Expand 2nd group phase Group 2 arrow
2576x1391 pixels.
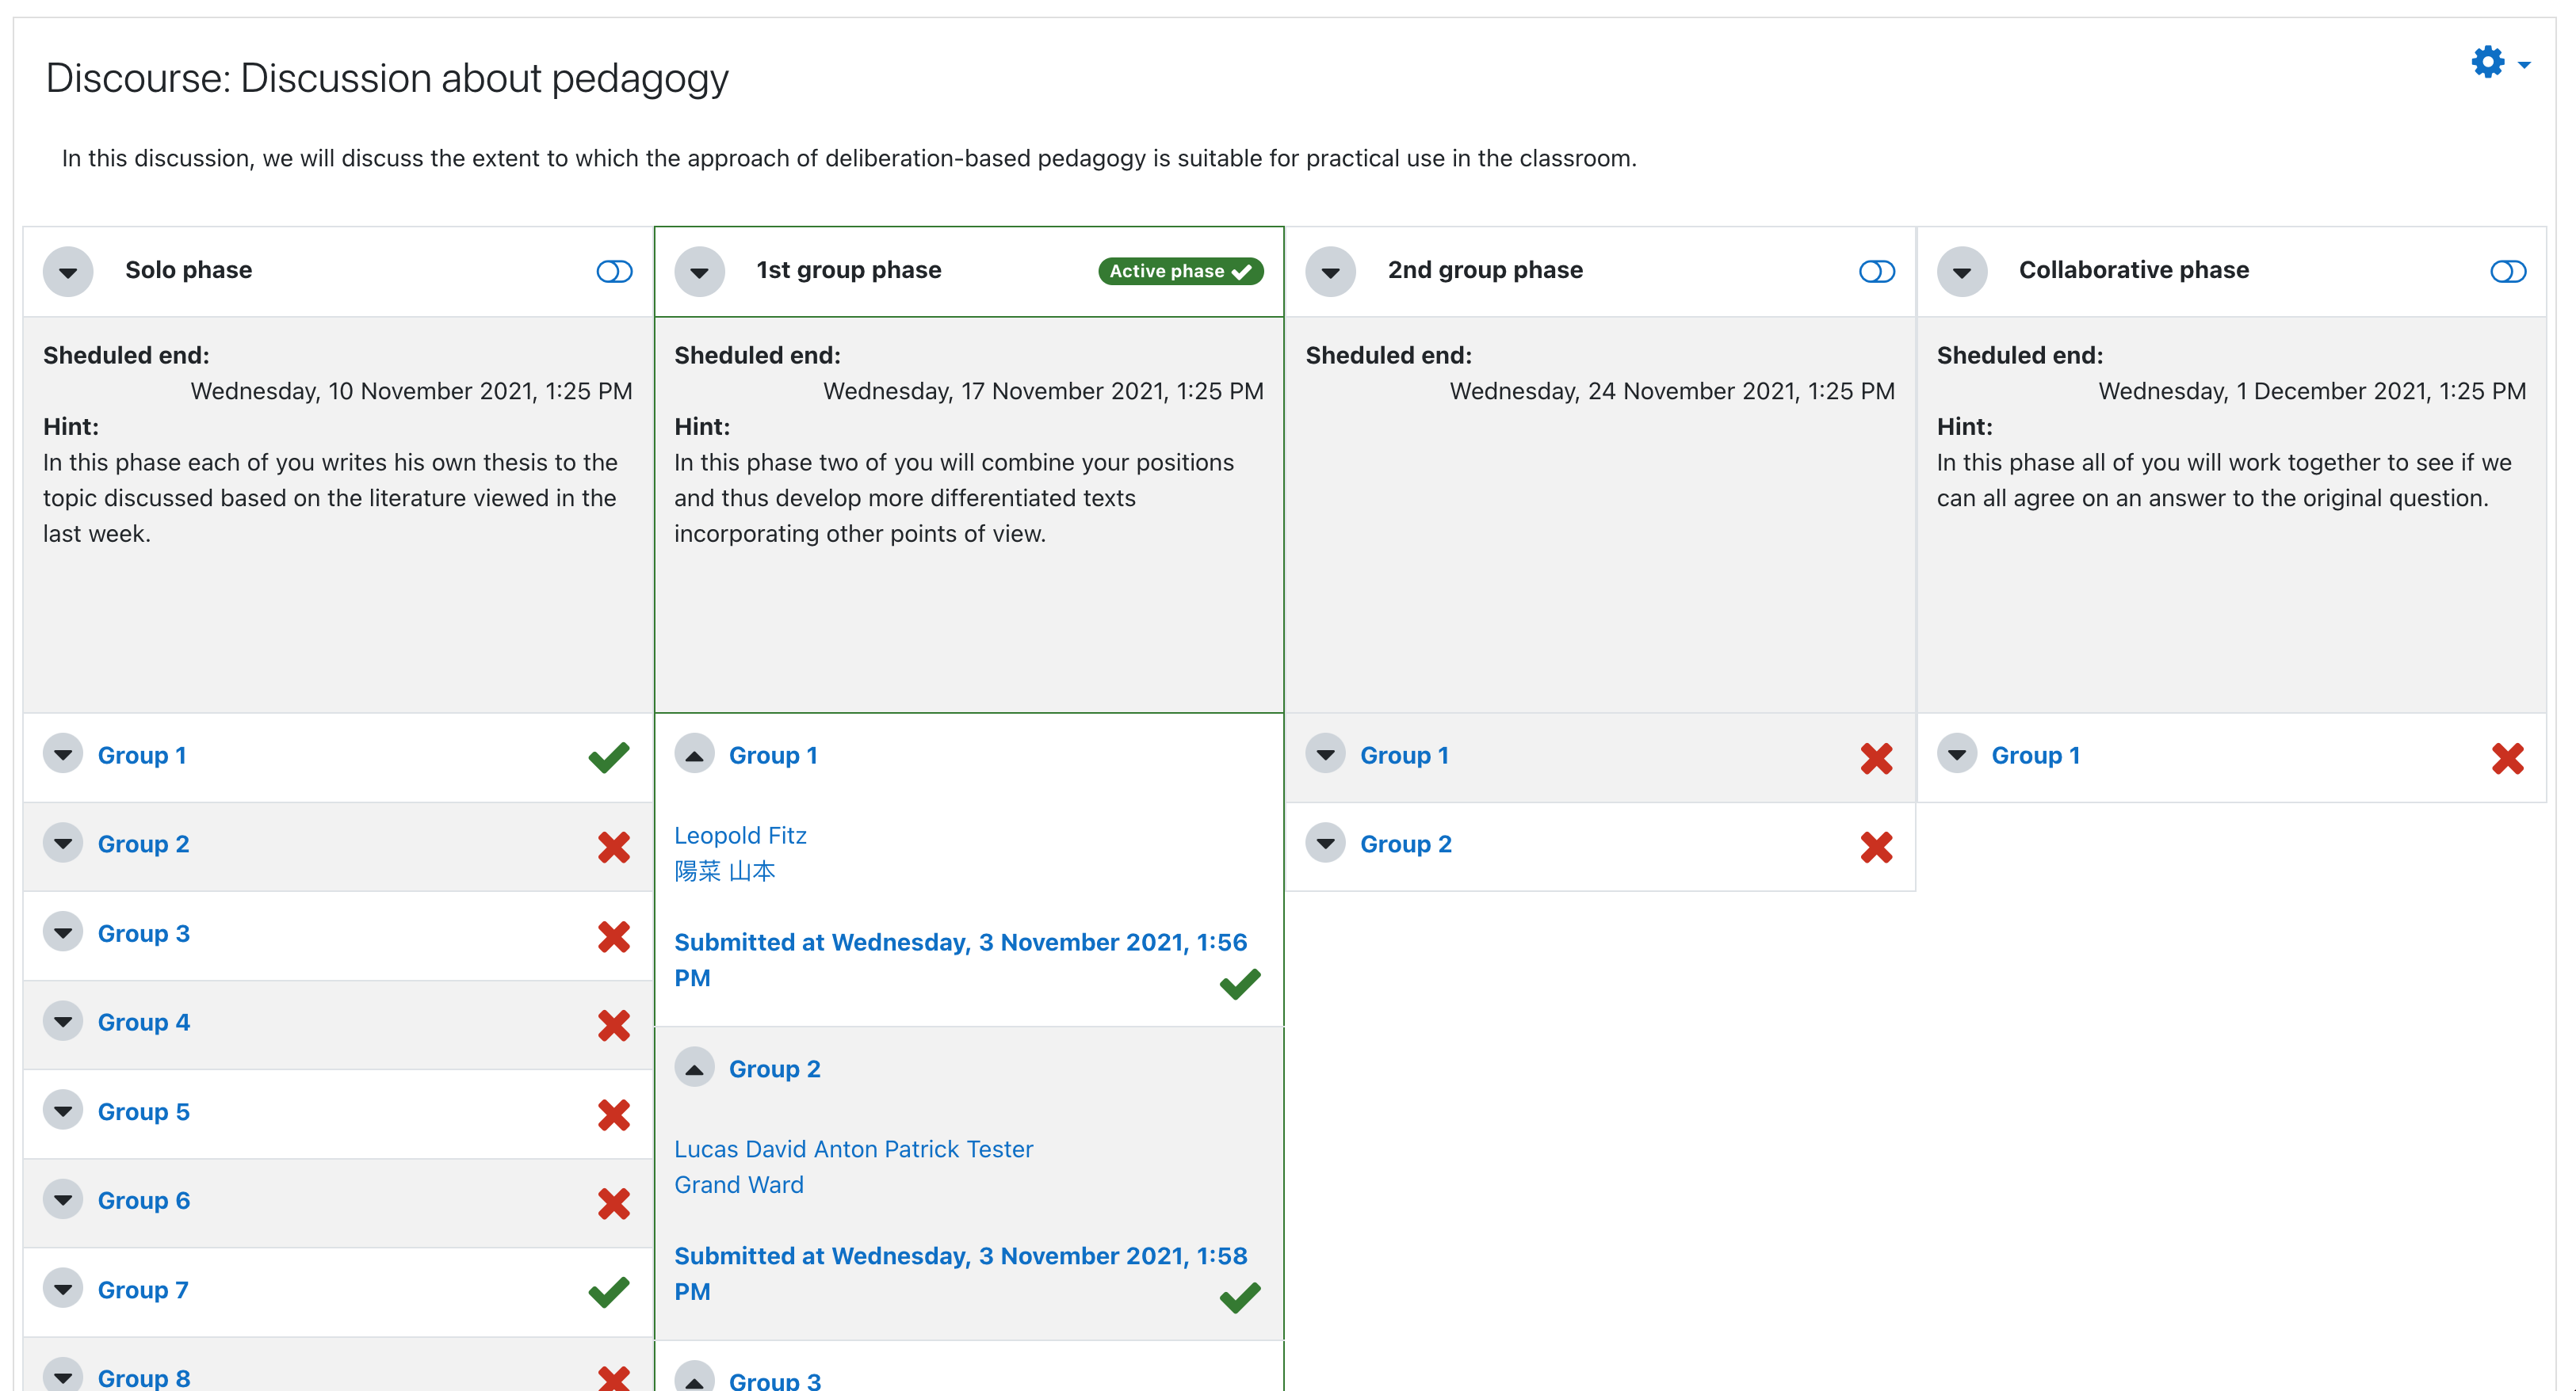pos(1325,842)
